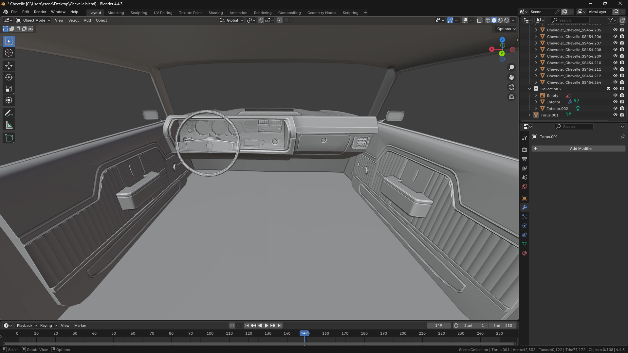
Task: Open the Render menu
Action: (40, 12)
